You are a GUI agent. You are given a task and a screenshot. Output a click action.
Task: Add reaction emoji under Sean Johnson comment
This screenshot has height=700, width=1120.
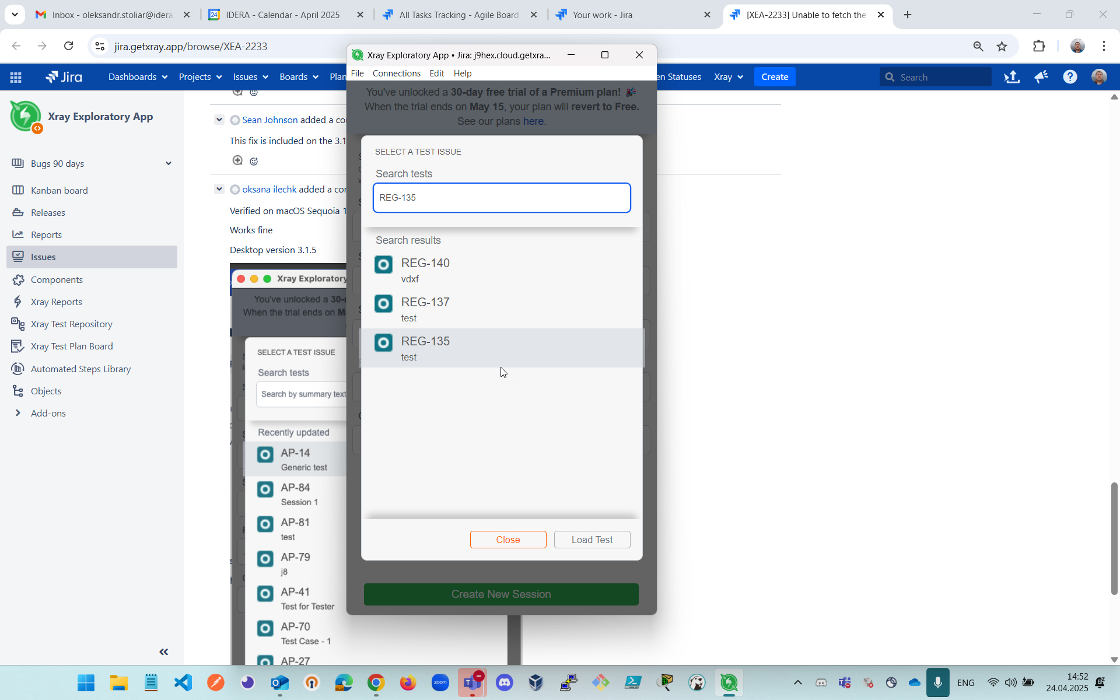pos(254,161)
